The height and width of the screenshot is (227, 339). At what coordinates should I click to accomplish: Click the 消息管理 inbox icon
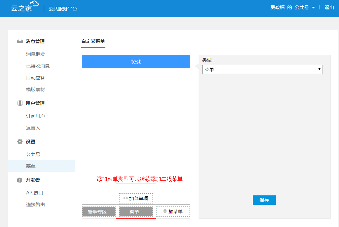pyautogui.click(x=20, y=41)
